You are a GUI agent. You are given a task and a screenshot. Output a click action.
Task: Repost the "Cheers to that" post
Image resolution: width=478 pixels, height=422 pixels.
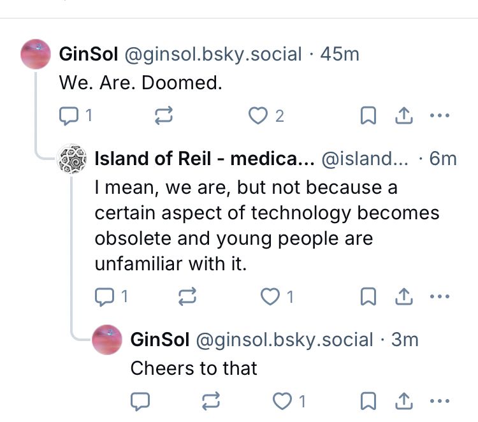(x=211, y=401)
